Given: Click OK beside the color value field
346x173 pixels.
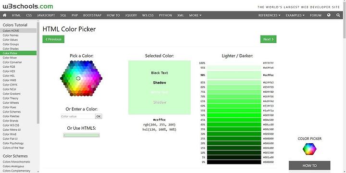Looking at the screenshot, I should point(99,116).
